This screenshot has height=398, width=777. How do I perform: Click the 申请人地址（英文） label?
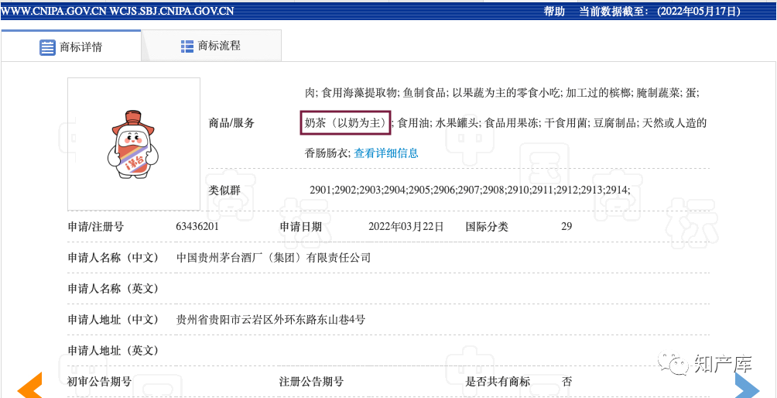pyautogui.click(x=114, y=351)
